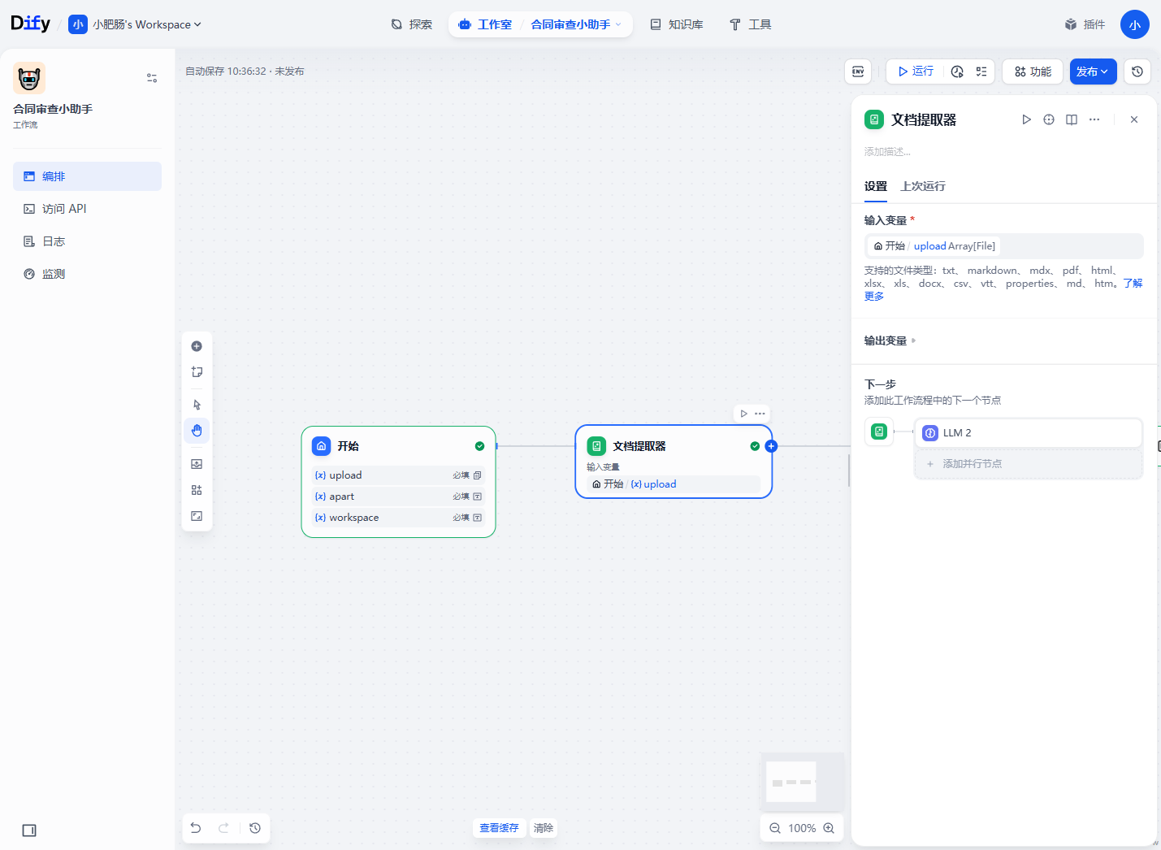Open the 发布 publish dropdown
The width and height of the screenshot is (1161, 850).
(x=1093, y=72)
